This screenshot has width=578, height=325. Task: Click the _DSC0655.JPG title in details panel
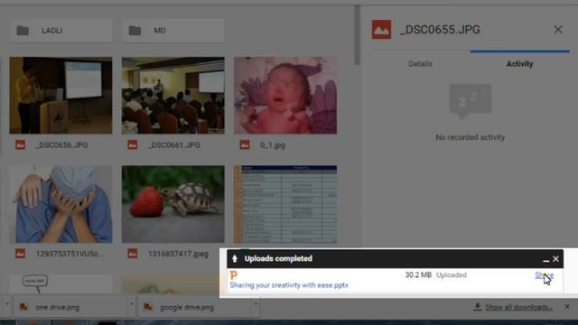[440, 30]
